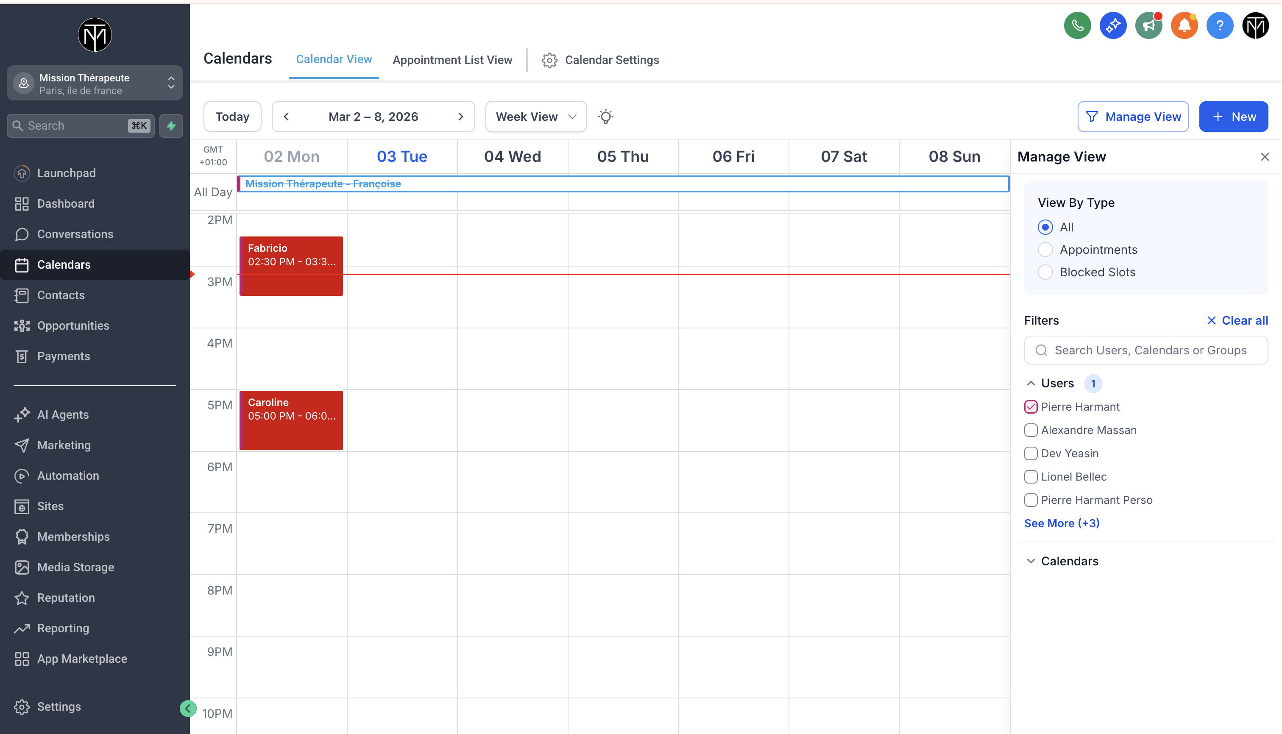The width and height of the screenshot is (1282, 734).
Task: Open Conversations in the sidebar
Action: click(x=95, y=234)
